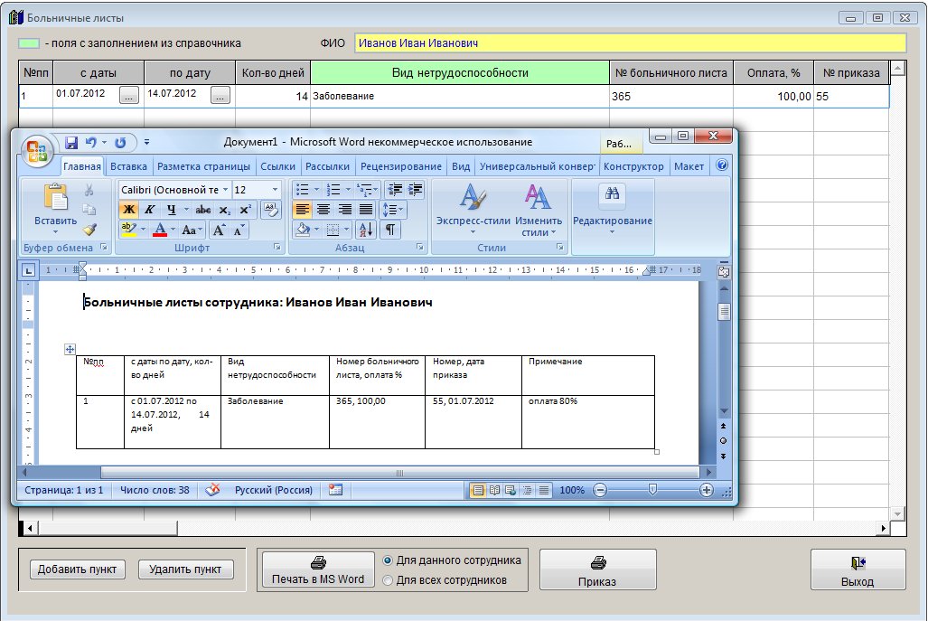Open the Вставка ribbon tab
Image resolution: width=928 pixels, height=621 pixels.
[x=128, y=166]
